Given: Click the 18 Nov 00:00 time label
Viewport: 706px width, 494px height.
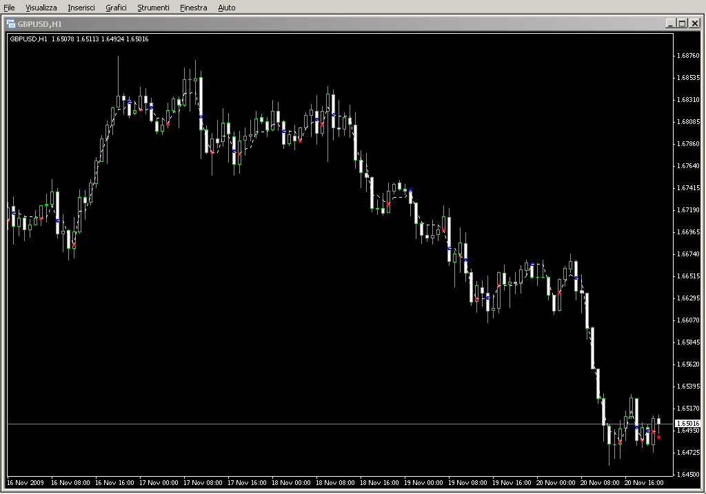Looking at the screenshot, I should (292, 483).
